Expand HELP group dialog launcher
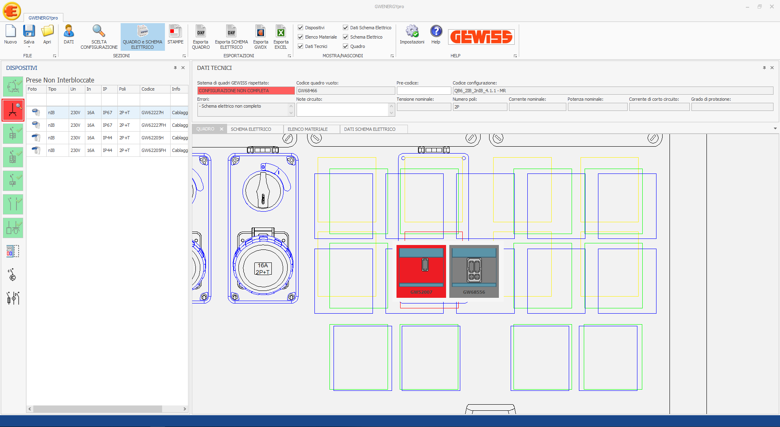This screenshot has width=780, height=427. pos(515,56)
